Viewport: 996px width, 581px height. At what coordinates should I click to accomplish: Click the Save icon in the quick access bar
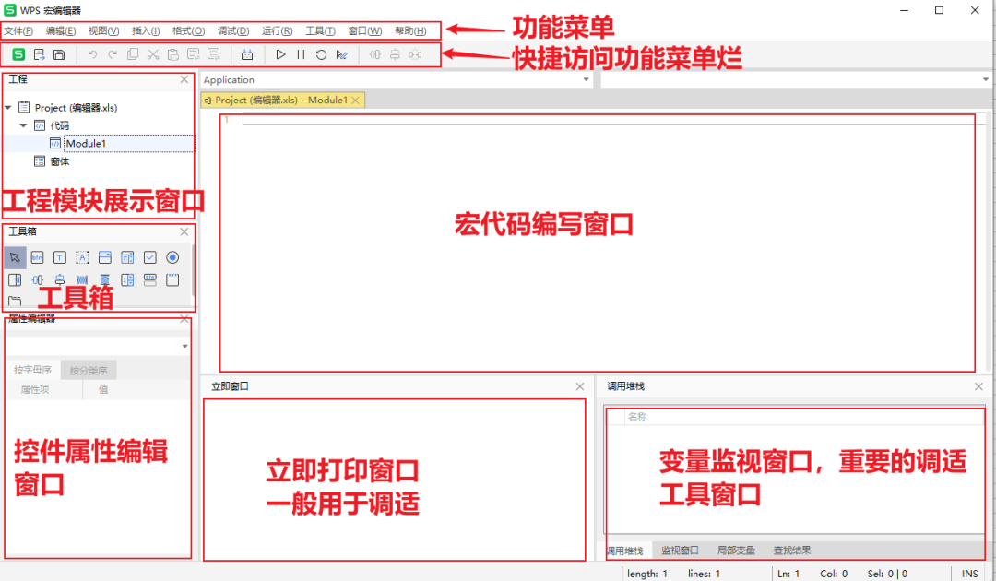59,54
